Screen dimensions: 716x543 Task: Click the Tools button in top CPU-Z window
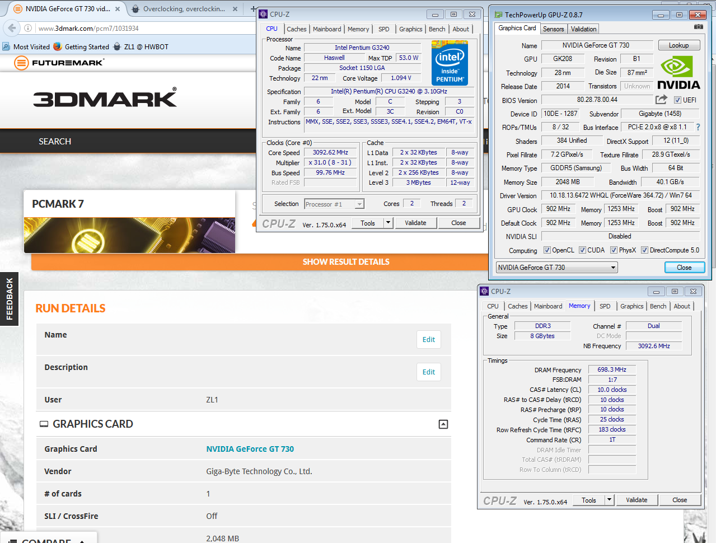click(x=368, y=223)
